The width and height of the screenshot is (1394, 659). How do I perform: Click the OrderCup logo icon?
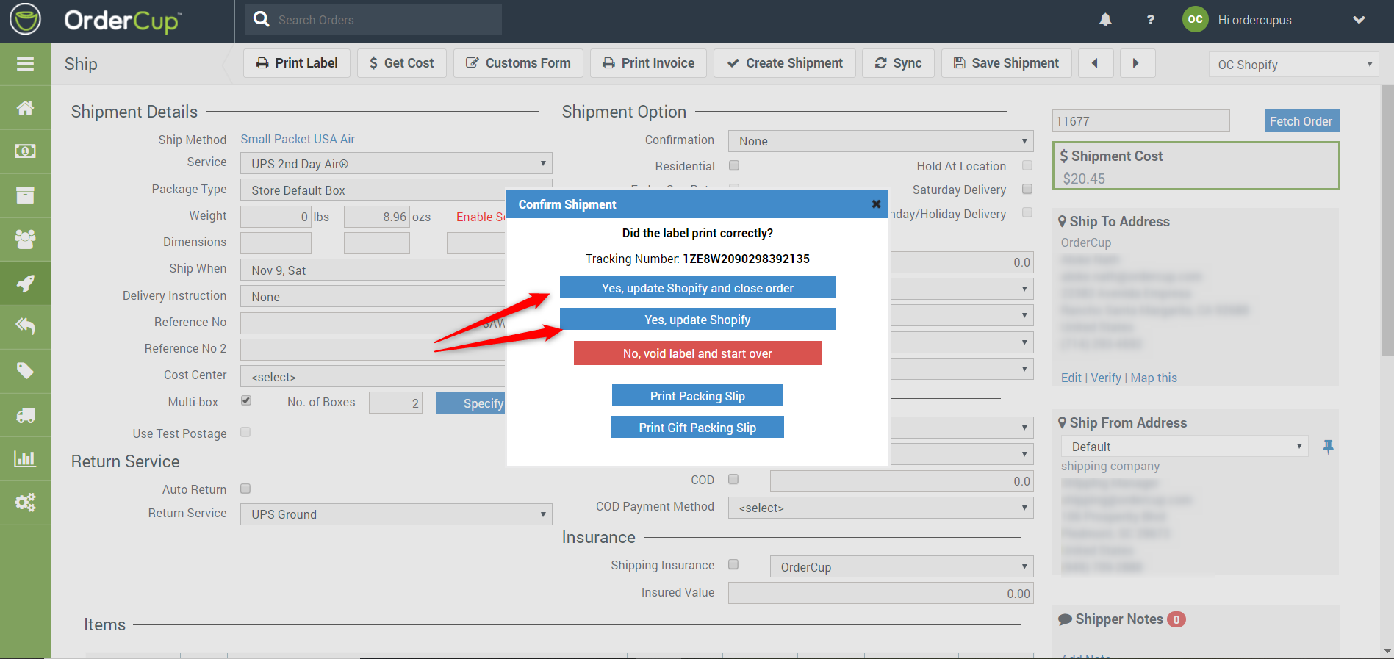(x=25, y=20)
